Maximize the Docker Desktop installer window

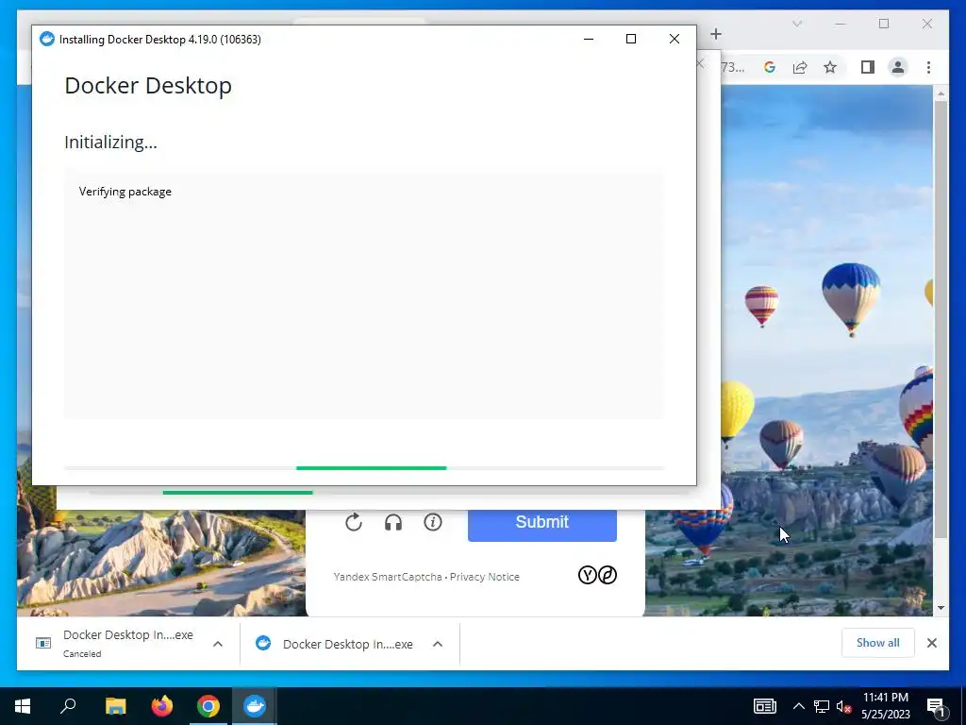631,39
